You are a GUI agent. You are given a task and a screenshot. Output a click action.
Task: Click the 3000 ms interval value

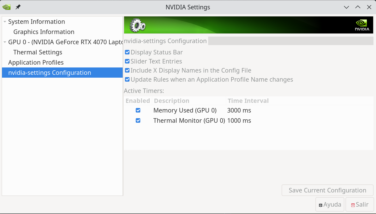(239, 110)
